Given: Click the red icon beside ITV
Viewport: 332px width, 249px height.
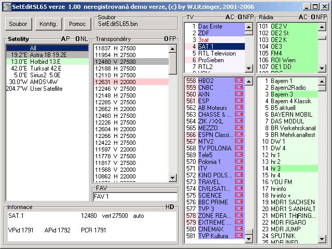Looking at the screenshot, I should coord(239,168).
